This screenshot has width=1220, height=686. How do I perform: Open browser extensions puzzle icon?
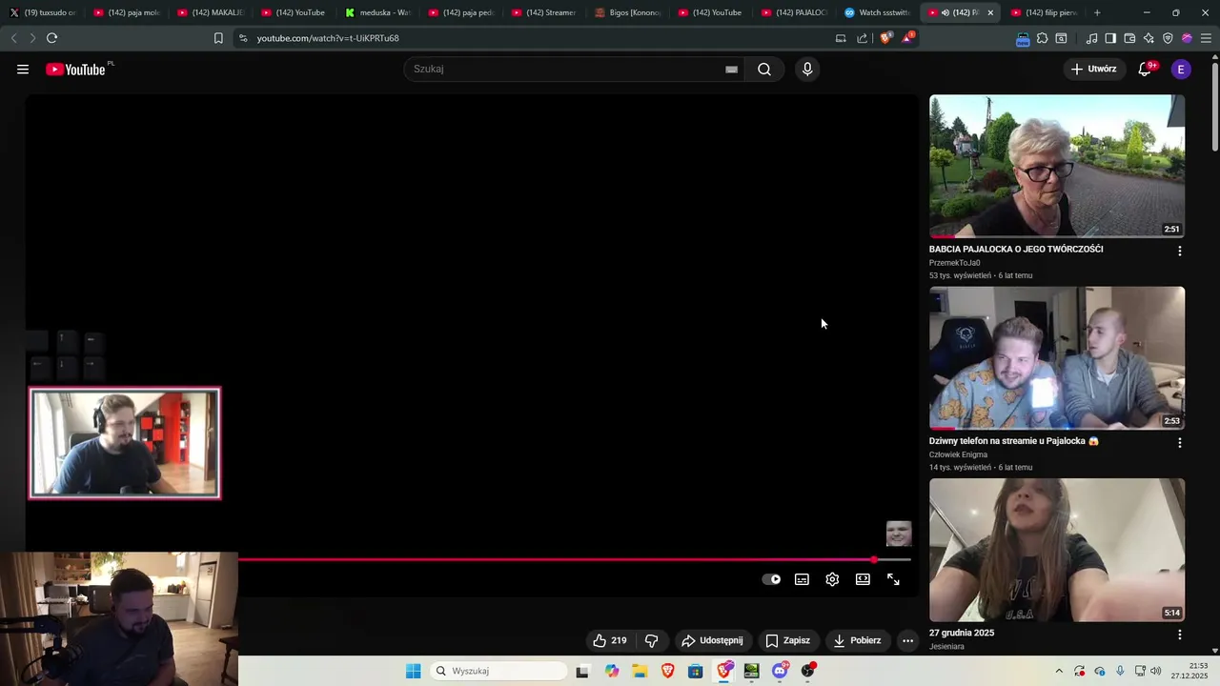tap(1042, 38)
